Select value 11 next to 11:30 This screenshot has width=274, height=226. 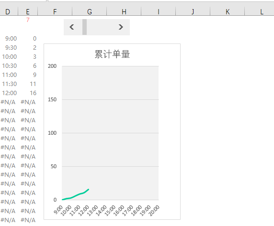[33, 84]
